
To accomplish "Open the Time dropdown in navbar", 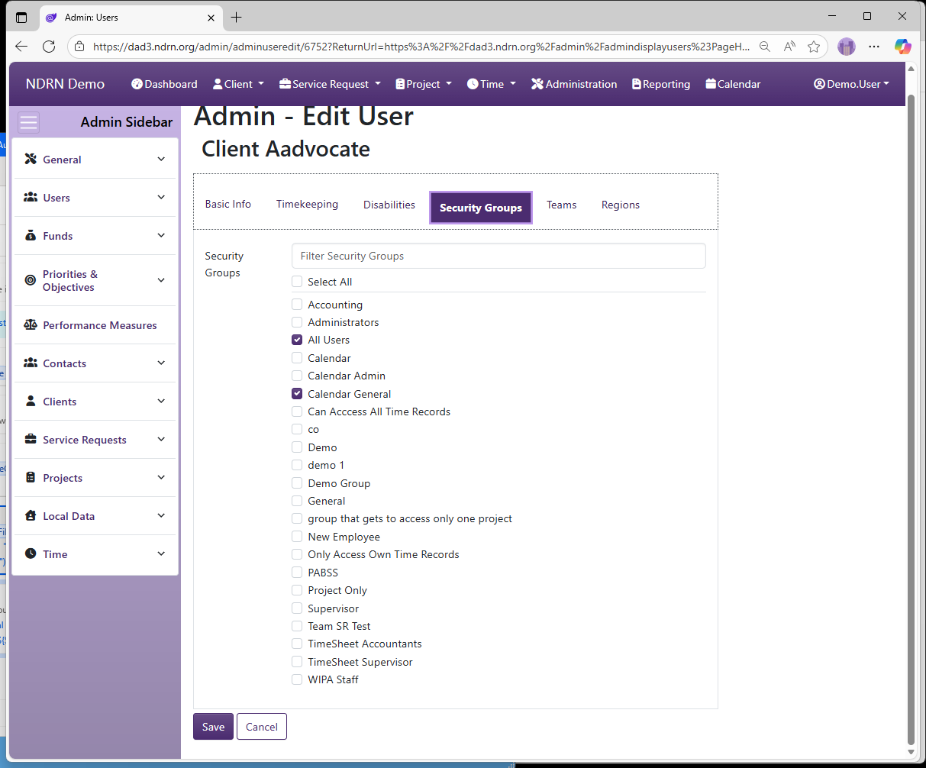I will 492,84.
